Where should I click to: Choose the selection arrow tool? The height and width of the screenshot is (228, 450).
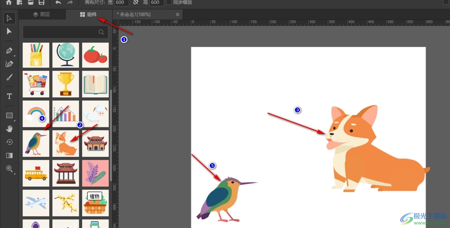(9, 18)
